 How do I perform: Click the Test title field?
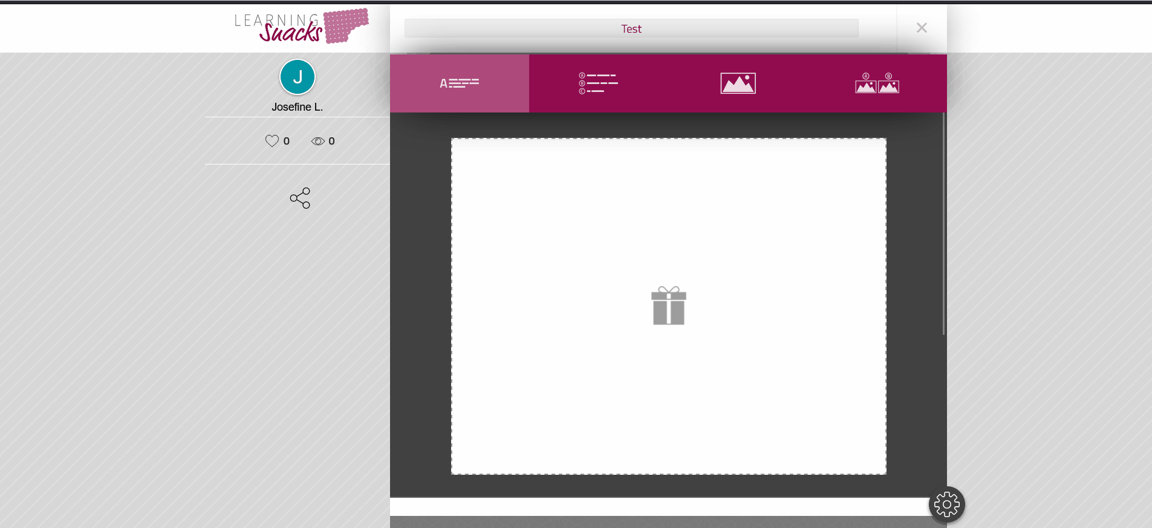pyautogui.click(x=631, y=28)
